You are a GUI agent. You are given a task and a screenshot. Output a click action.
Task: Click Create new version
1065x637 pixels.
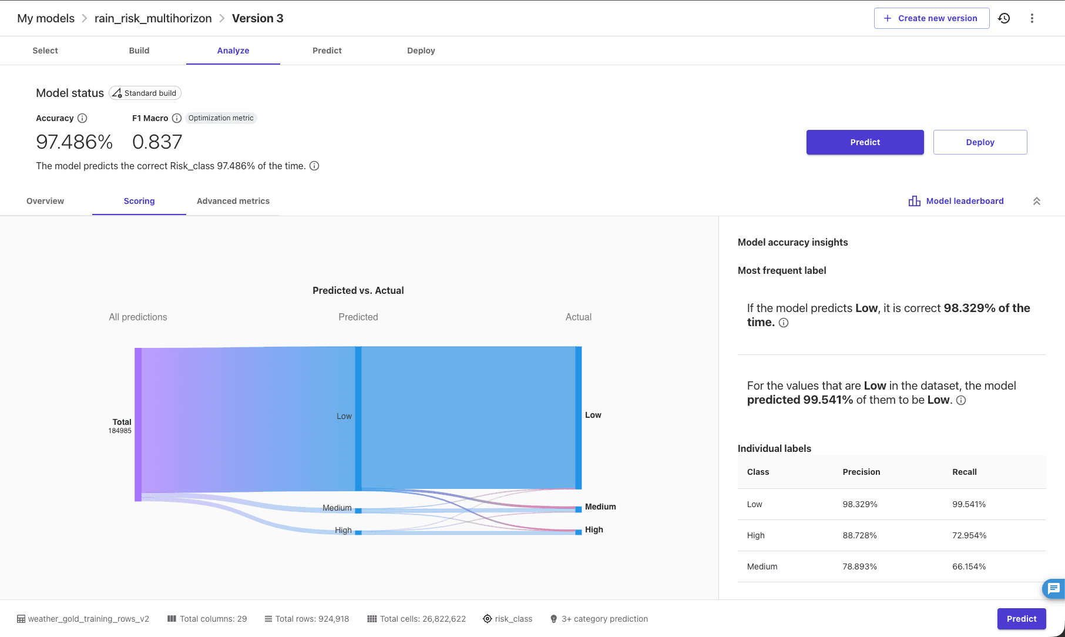click(931, 18)
